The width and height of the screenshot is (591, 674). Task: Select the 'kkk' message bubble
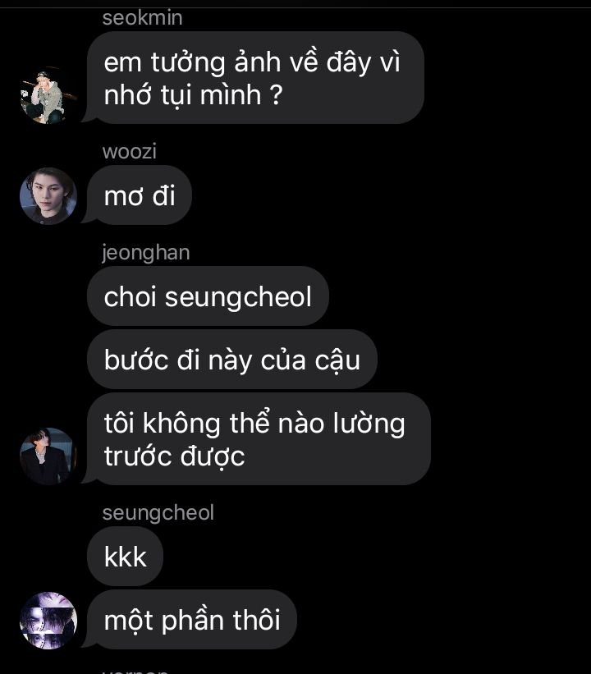(x=125, y=557)
